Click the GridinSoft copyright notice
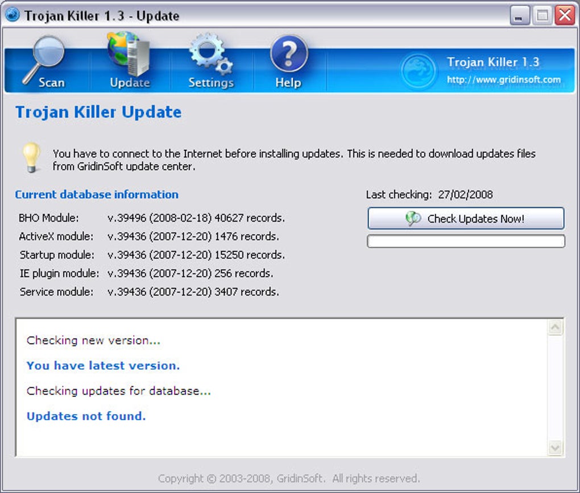Viewport: 580px width, 493px height. pyautogui.click(x=289, y=478)
